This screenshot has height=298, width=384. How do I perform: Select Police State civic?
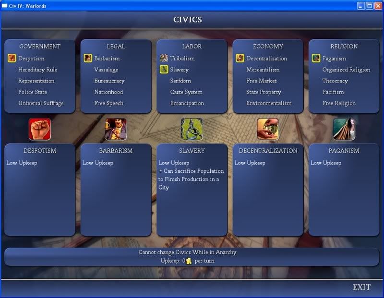pos(33,92)
